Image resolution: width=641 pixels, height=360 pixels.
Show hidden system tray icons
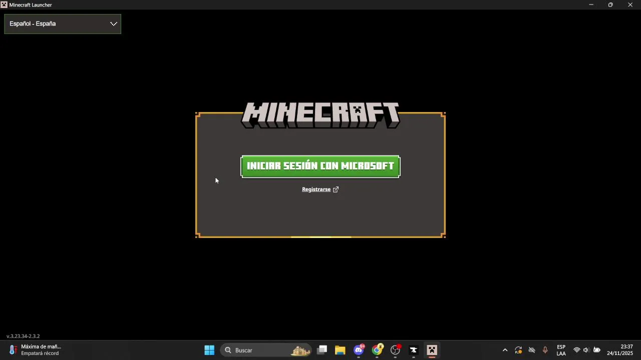[x=505, y=350]
